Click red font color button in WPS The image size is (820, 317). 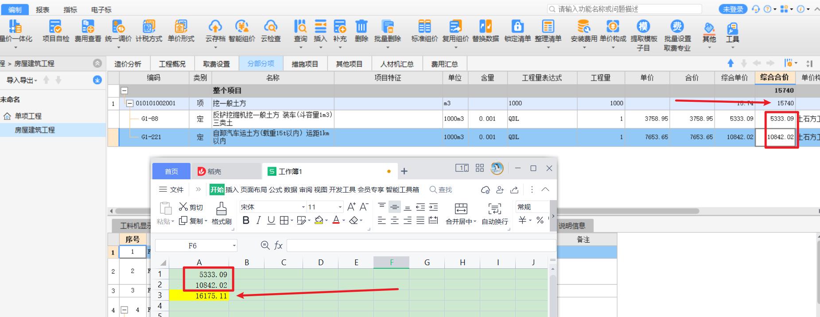pos(336,220)
